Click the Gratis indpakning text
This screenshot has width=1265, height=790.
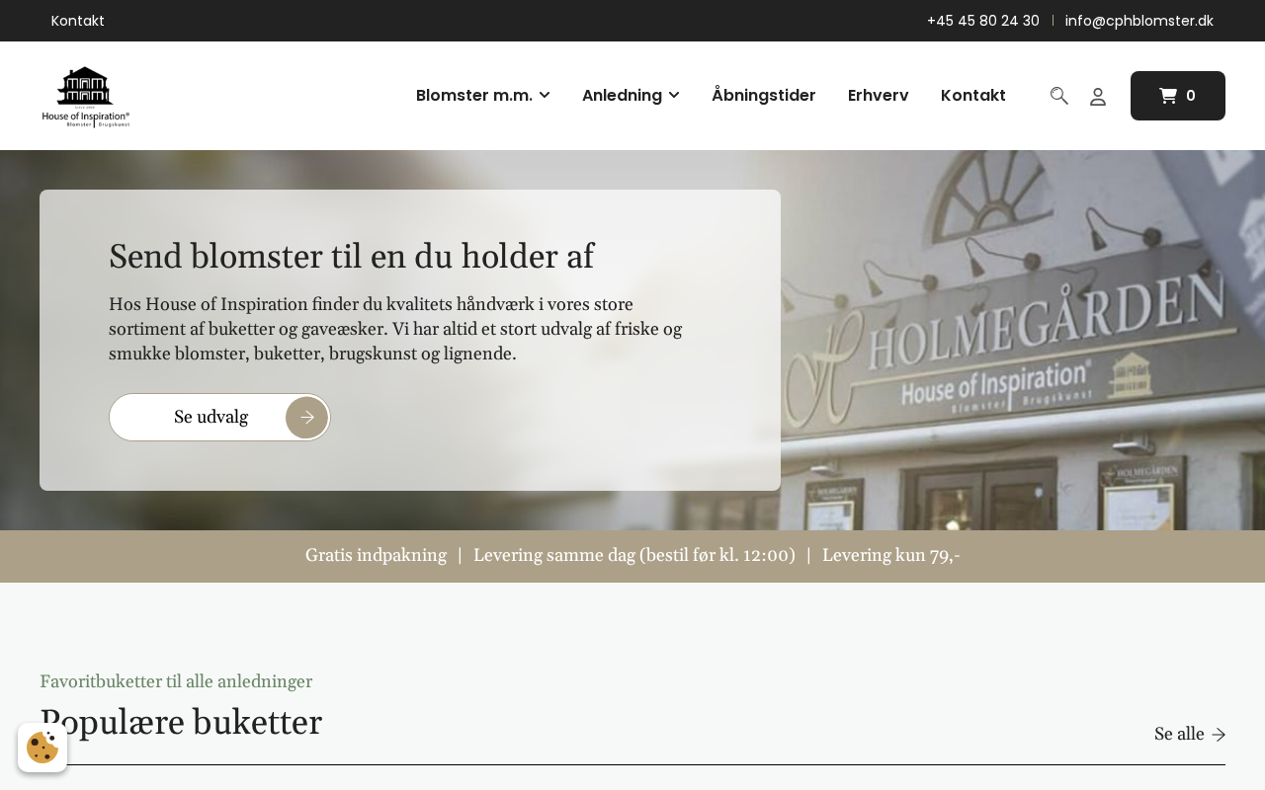376,556
